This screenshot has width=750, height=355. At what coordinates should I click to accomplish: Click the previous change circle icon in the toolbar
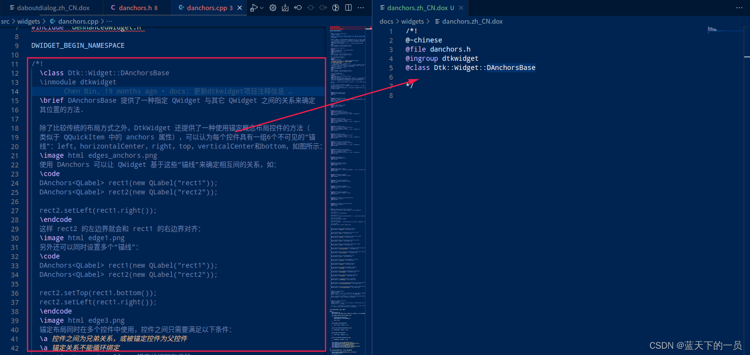tap(311, 8)
